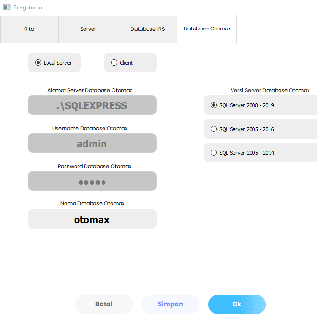Click the Versi Server Database Otomax label
This screenshot has width=317, height=319.
tap(270, 90)
